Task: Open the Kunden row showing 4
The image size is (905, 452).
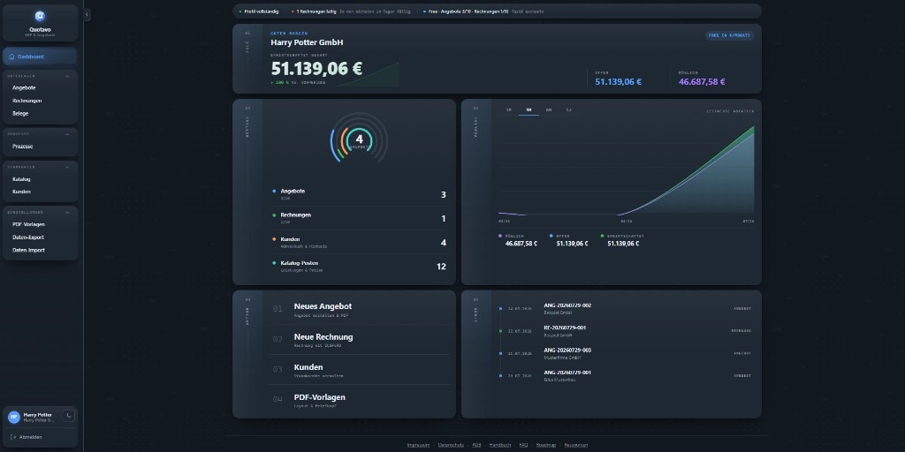Action: pos(359,242)
